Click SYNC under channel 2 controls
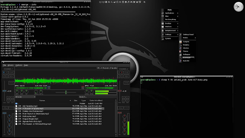Image resolution: width=245 pixels, height=138 pixels. pyautogui.click(x=126, y=83)
